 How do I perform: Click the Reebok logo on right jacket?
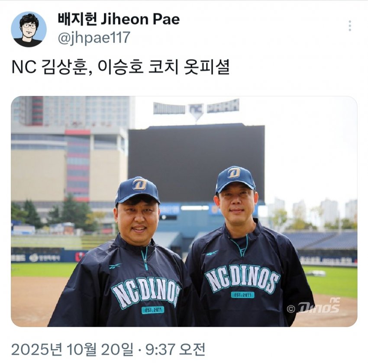click(211, 253)
